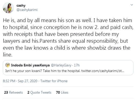Open cashy's profile picture
The image size is (136, 100).
pos(8,8)
